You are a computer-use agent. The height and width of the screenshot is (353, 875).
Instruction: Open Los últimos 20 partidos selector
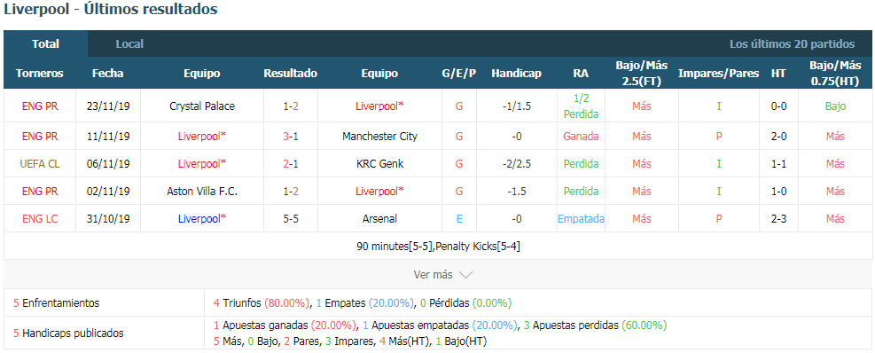click(792, 44)
